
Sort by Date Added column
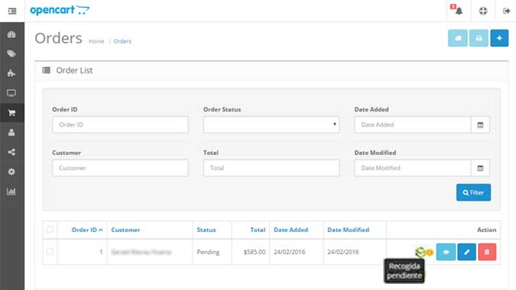coord(291,230)
